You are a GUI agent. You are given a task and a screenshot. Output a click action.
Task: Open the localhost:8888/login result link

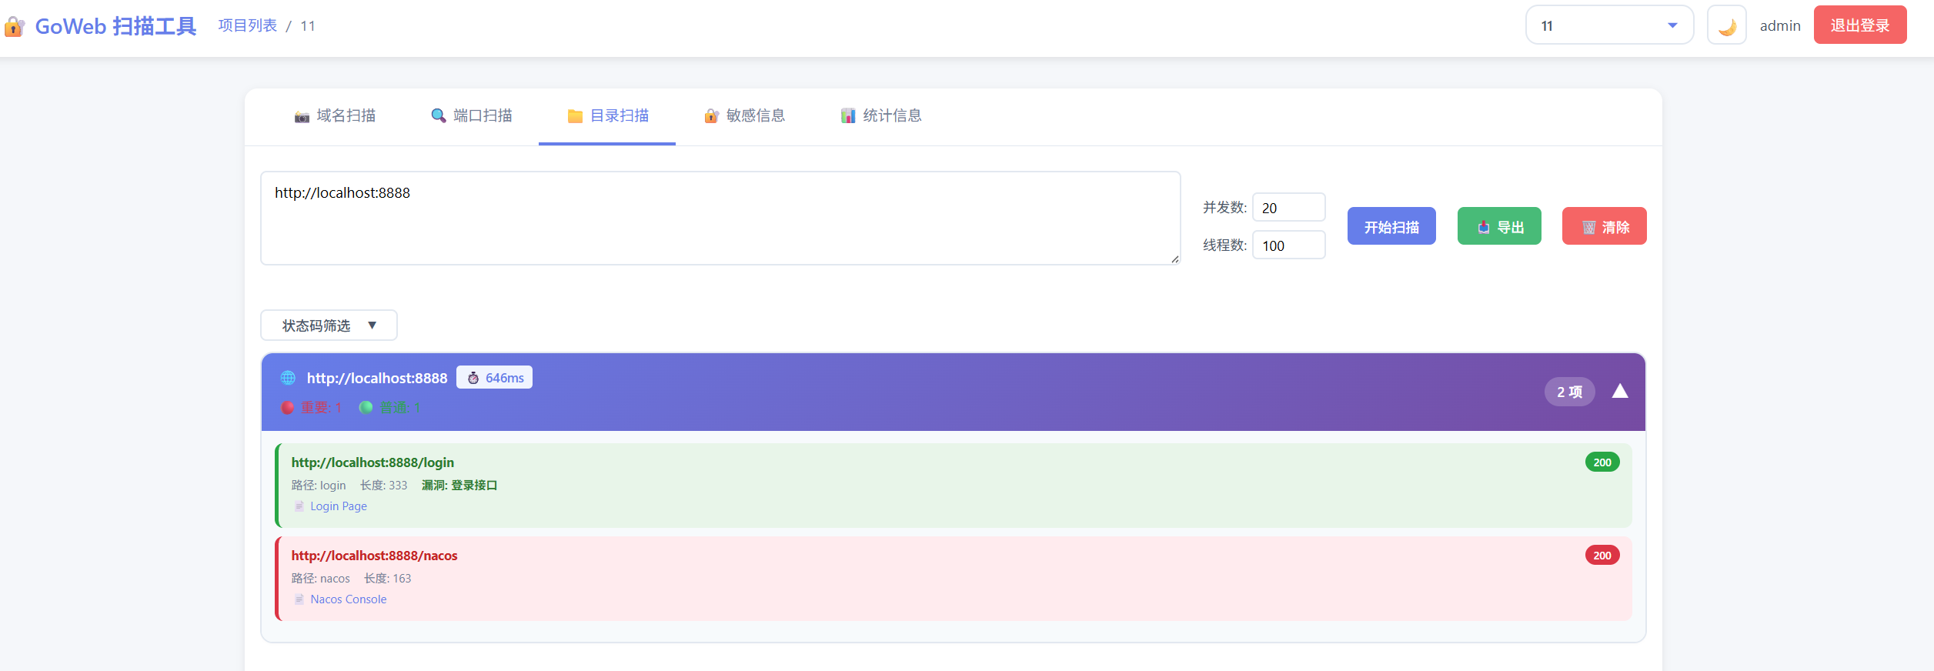pos(372,462)
